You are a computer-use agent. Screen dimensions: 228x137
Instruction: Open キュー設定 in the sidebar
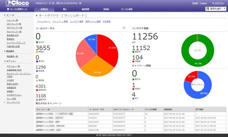point(11,99)
